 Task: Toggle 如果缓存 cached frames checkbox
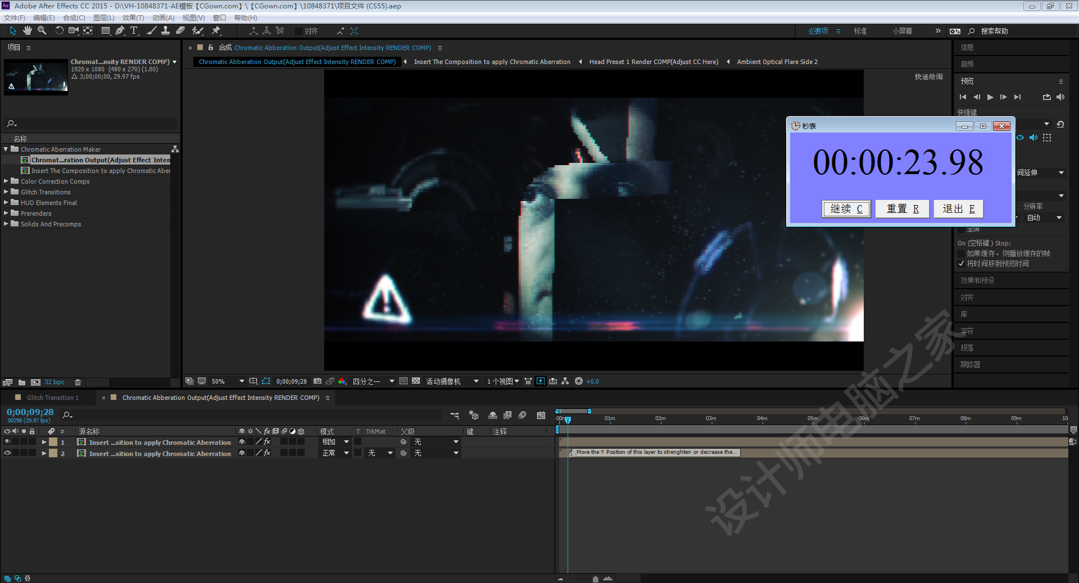[962, 253]
